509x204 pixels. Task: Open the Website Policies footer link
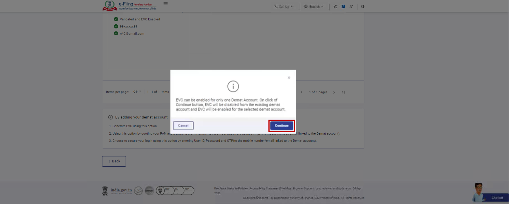point(238,189)
